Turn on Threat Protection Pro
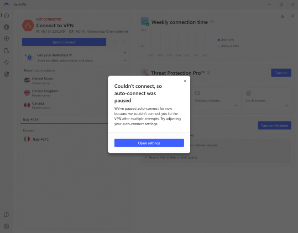 coord(281,73)
